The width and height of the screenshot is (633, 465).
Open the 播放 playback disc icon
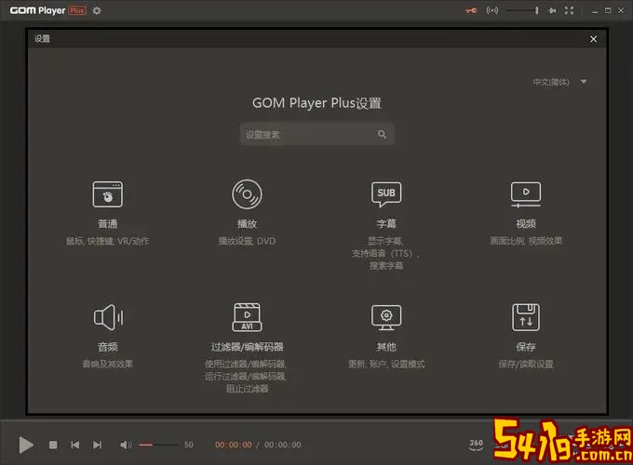tap(247, 194)
